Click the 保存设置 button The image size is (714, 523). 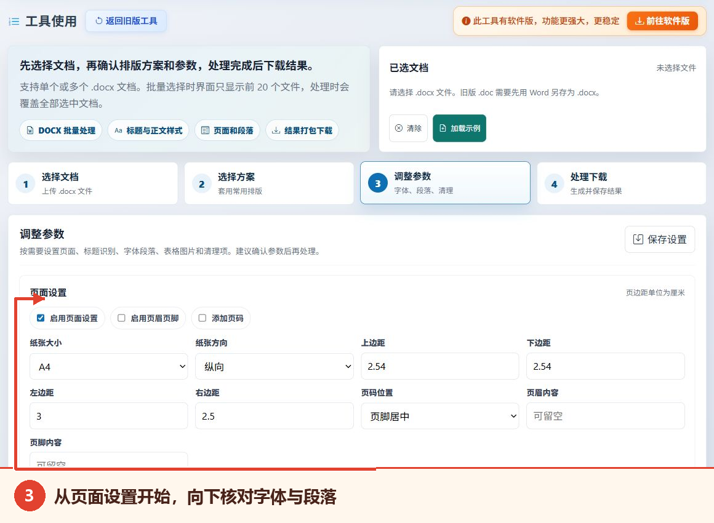point(660,239)
